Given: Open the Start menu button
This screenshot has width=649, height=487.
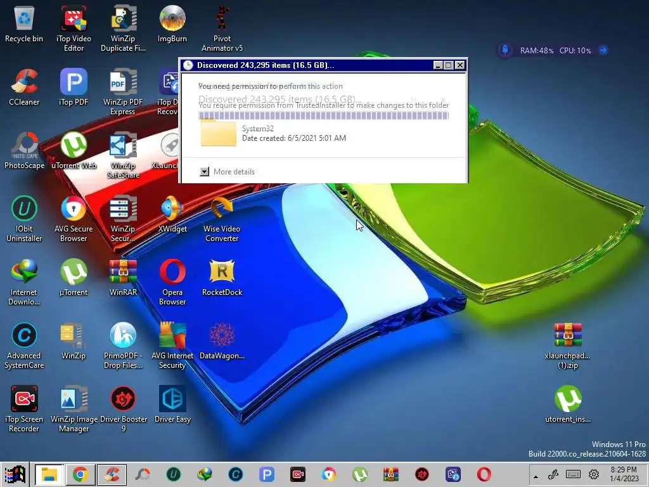Looking at the screenshot, I should pyautogui.click(x=15, y=474).
